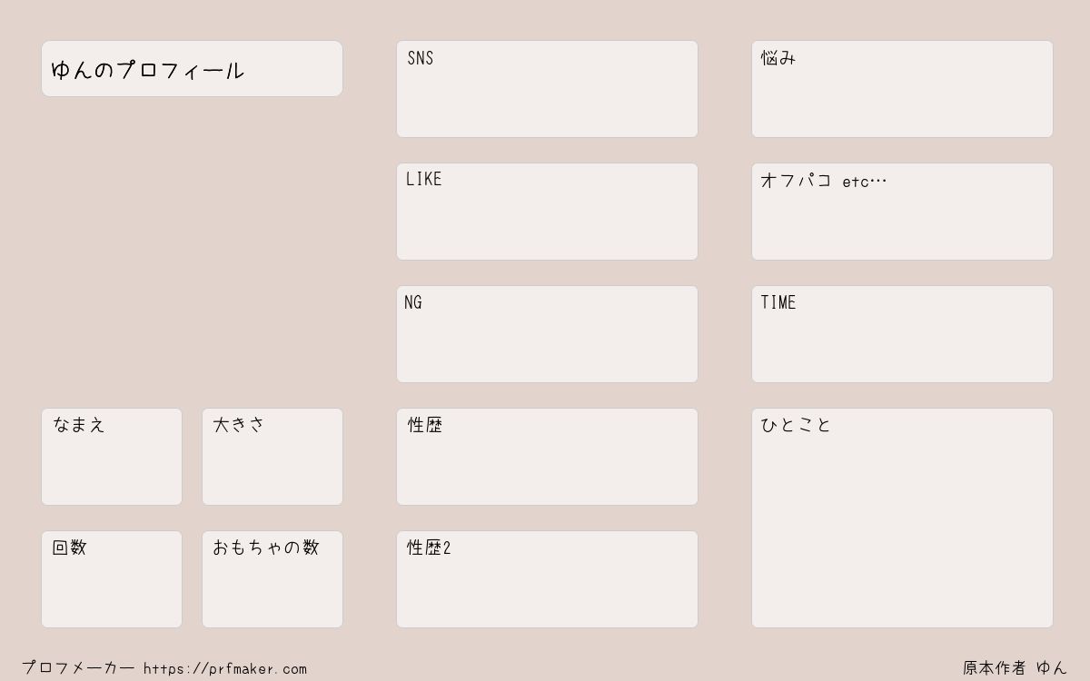
Task: Click the 性歴 field box
Action: (547, 457)
